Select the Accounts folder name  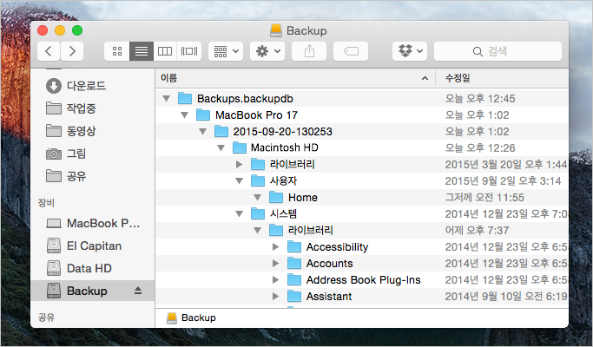(x=329, y=264)
